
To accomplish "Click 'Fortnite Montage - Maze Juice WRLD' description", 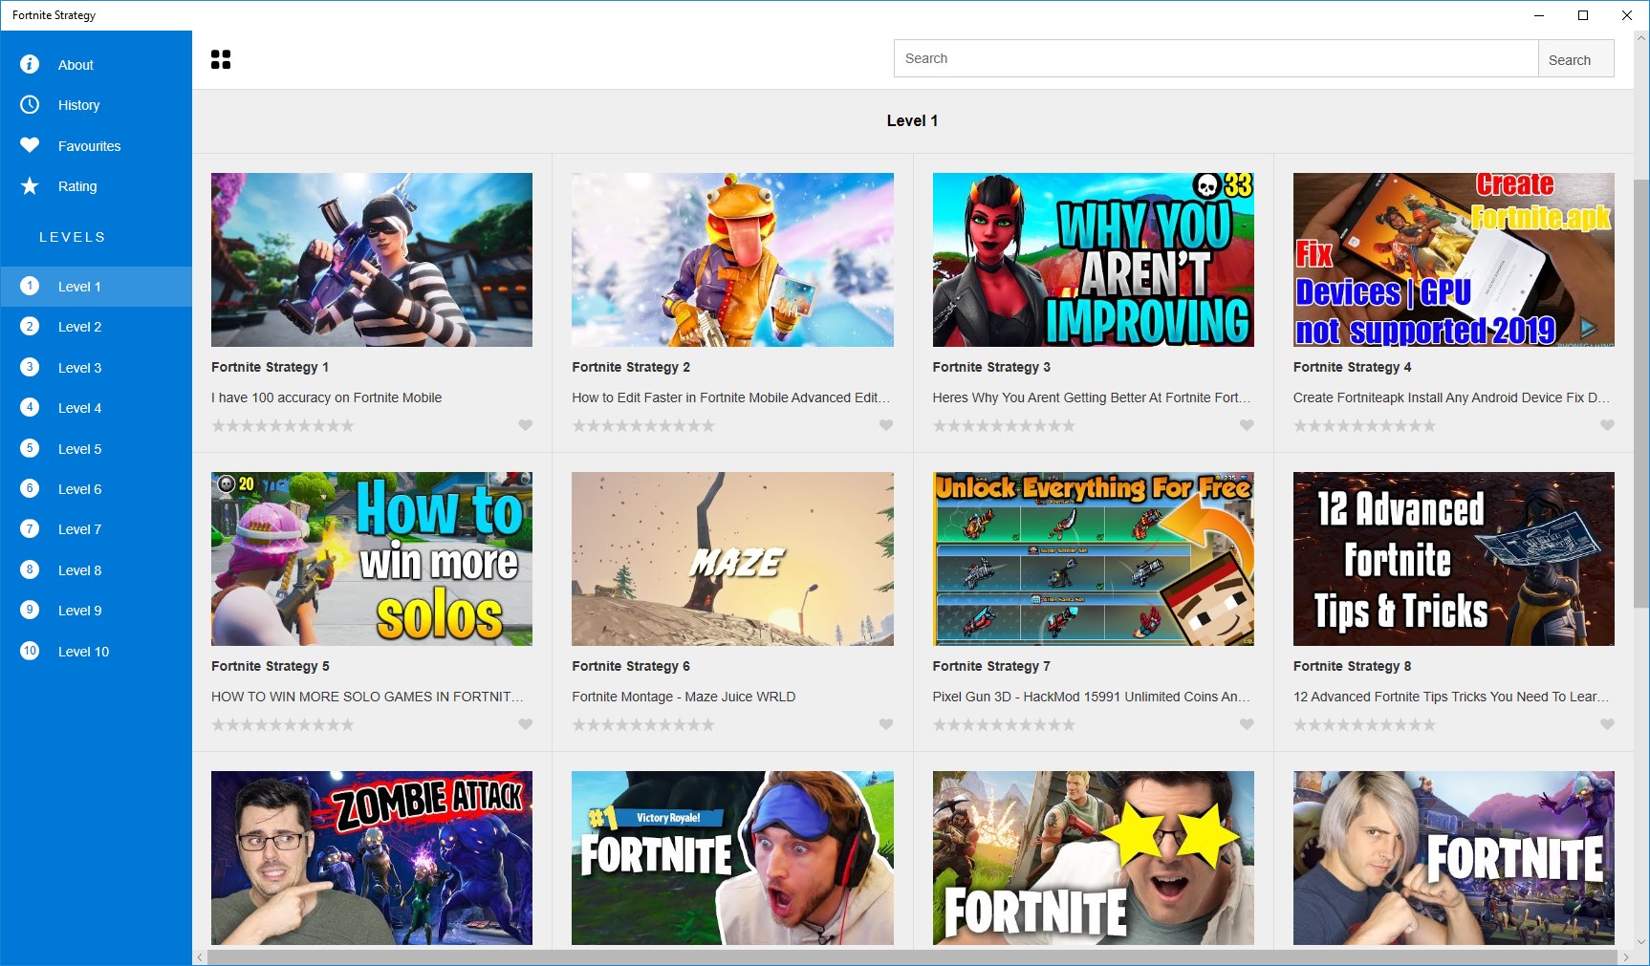I will 684,697.
